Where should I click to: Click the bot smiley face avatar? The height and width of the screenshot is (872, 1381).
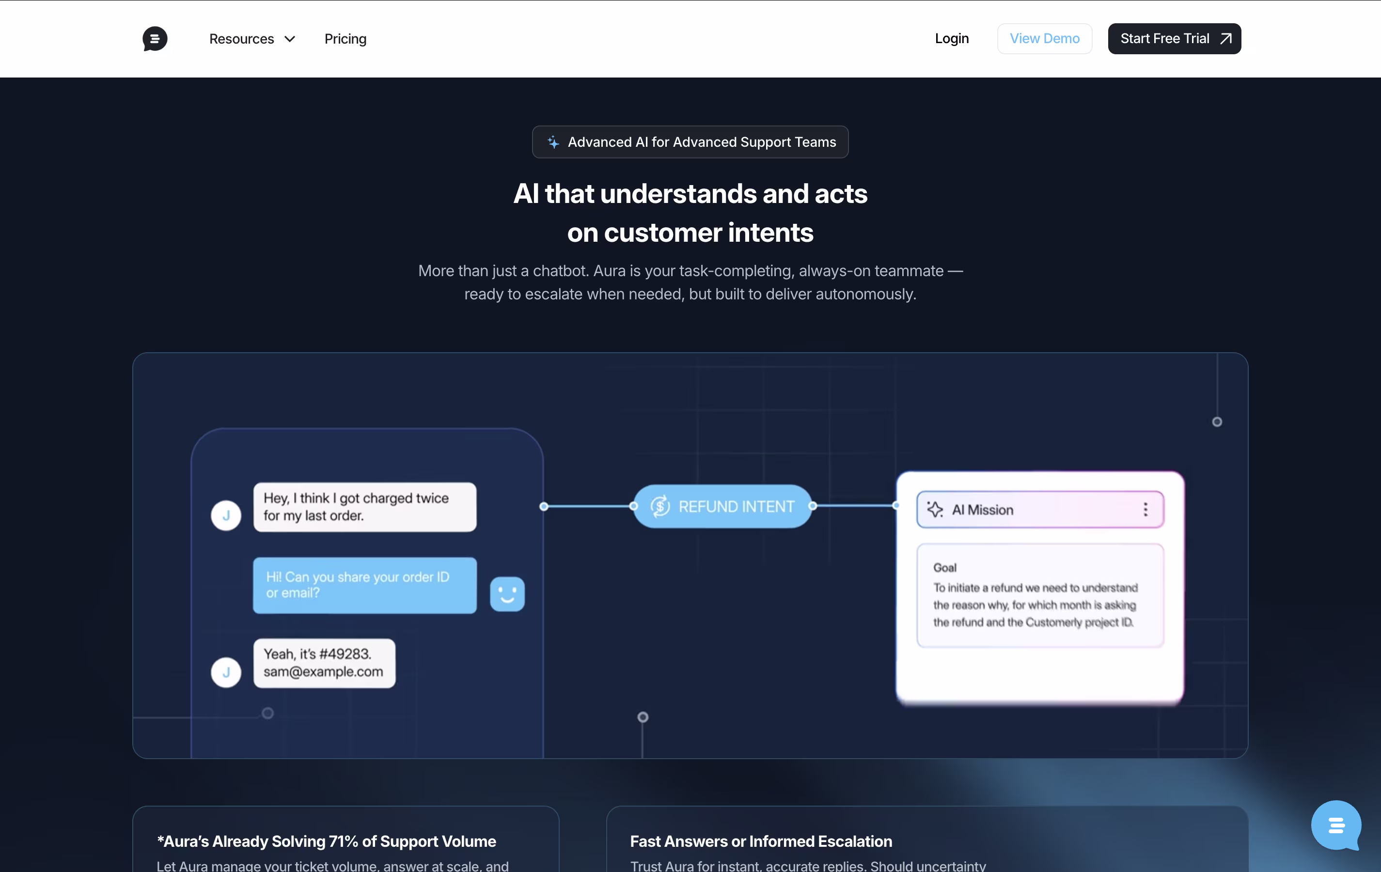coord(507,594)
